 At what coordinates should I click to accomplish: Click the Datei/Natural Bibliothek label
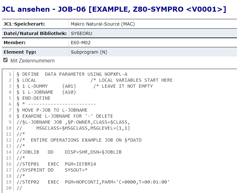pyautogui.click(x=35, y=33)
